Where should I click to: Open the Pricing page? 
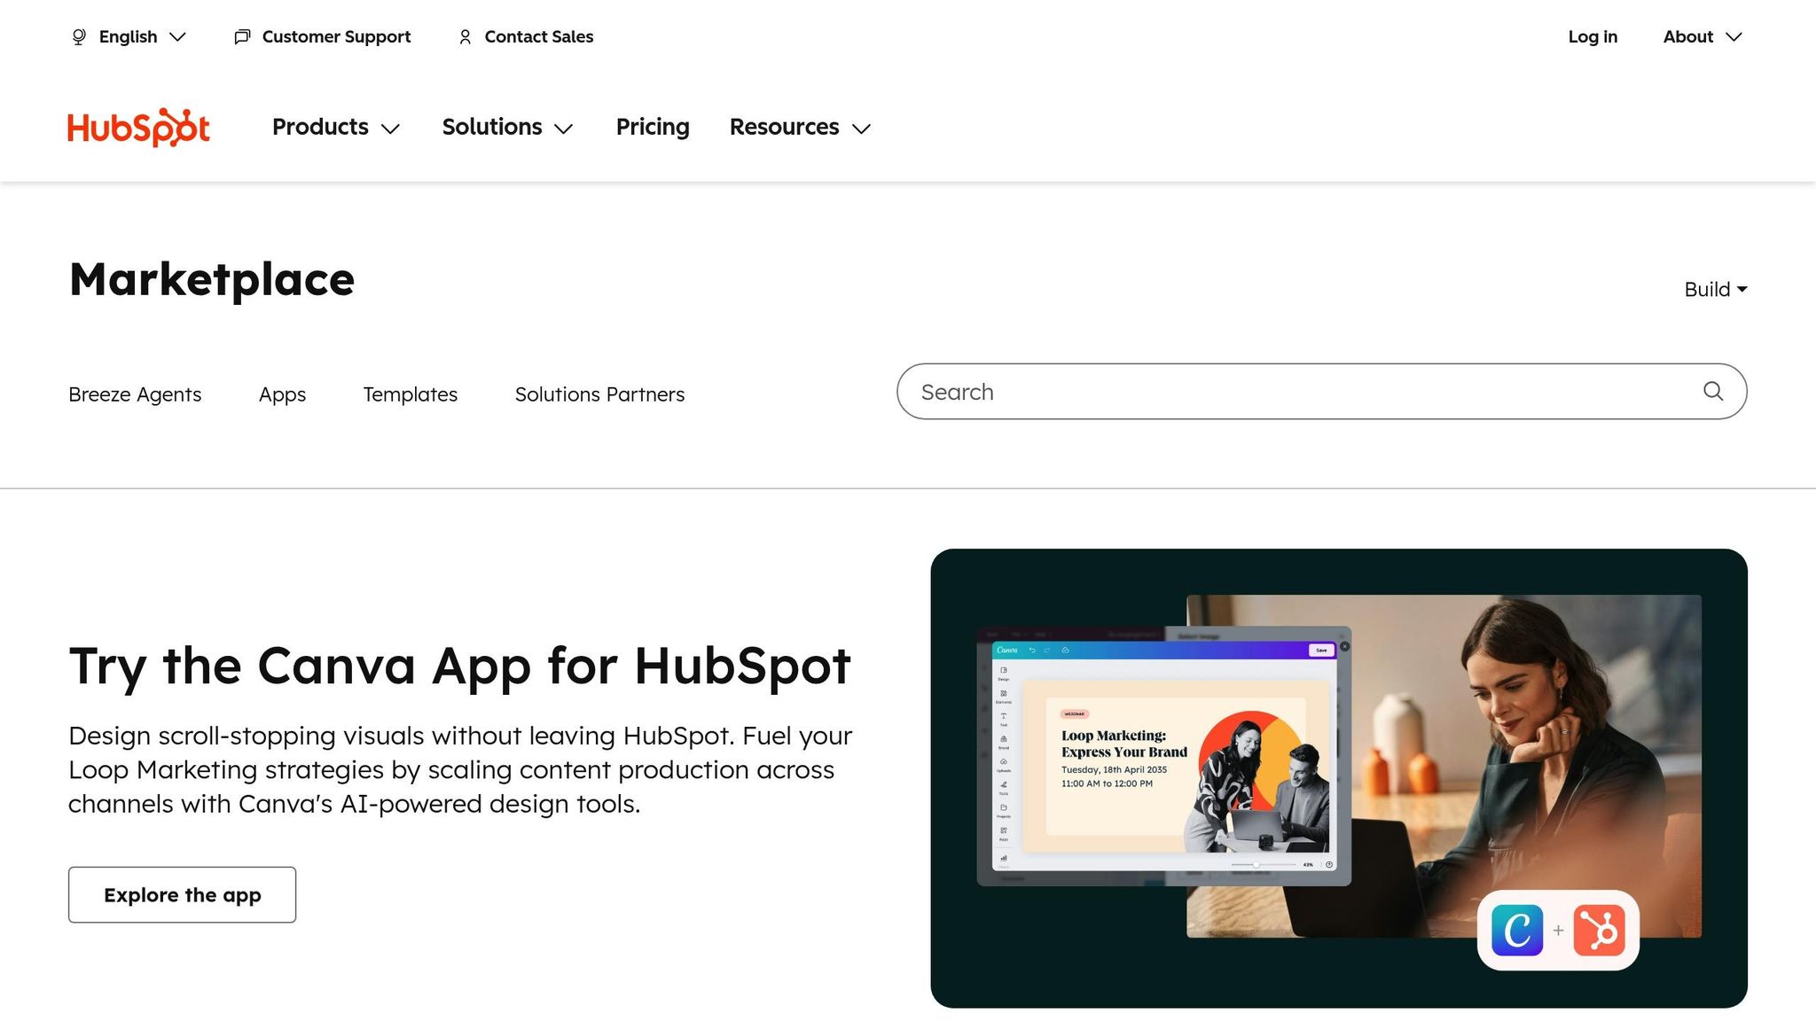coord(652,127)
